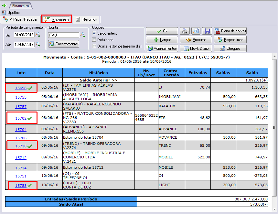Click the Entradas column header
The height and width of the screenshot is (214, 278).
pos(198,73)
